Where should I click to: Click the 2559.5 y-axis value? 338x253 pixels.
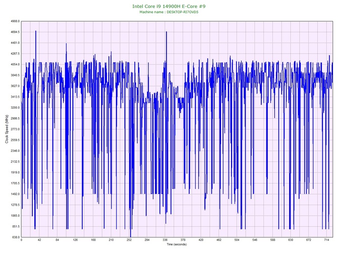pos(15,140)
